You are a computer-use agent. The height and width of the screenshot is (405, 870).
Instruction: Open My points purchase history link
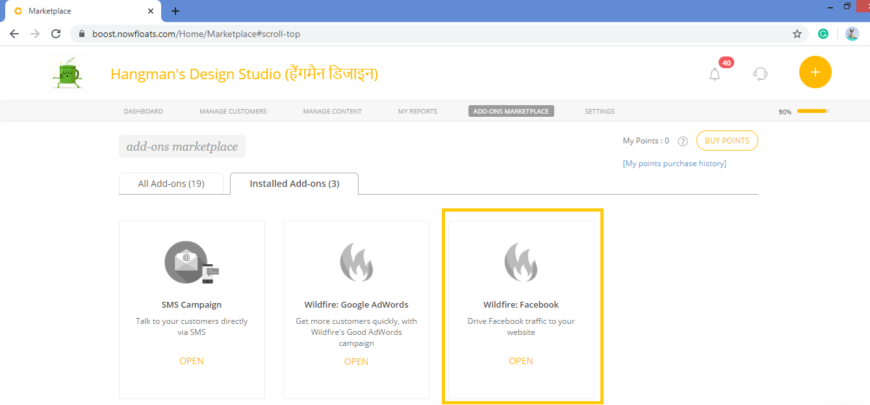point(674,164)
